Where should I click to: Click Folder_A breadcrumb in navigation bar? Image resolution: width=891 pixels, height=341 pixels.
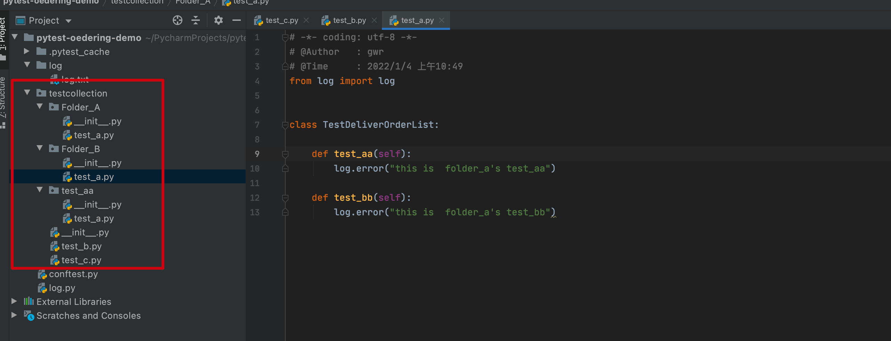(193, 2)
